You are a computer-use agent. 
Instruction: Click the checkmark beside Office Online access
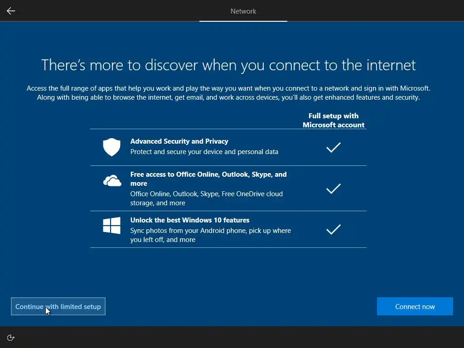tap(333, 188)
